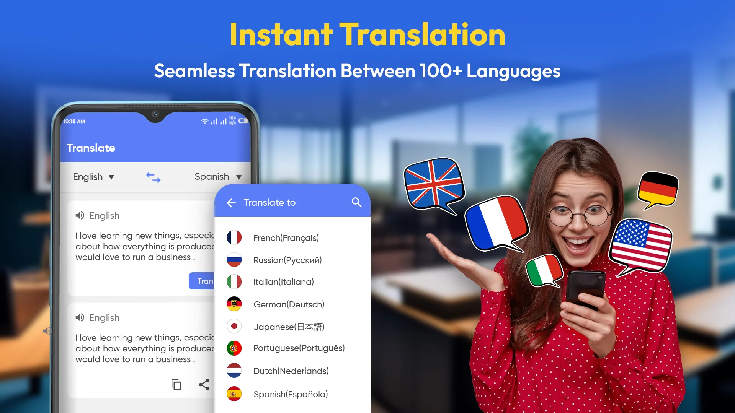Click the speaker/audio icon next to English
Image resolution: width=735 pixels, height=413 pixels.
(x=79, y=216)
